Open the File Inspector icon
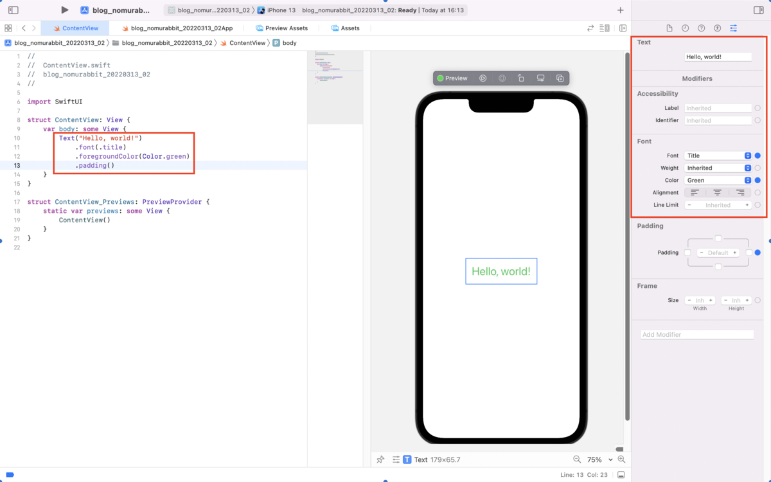The height and width of the screenshot is (482, 771). [669, 28]
